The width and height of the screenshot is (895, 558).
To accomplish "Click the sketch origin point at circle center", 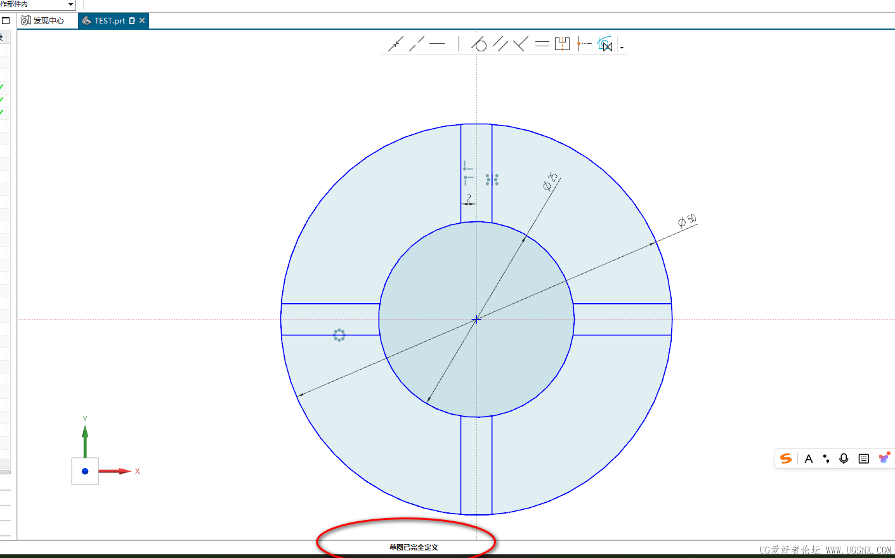I will (x=476, y=319).
